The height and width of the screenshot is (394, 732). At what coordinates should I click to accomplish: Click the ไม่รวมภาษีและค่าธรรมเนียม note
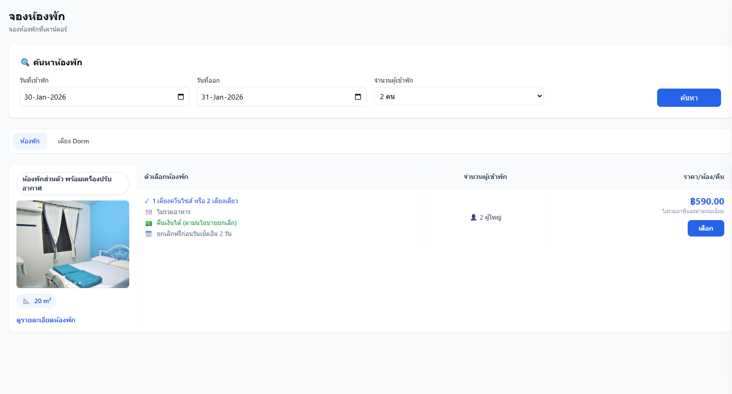(693, 211)
